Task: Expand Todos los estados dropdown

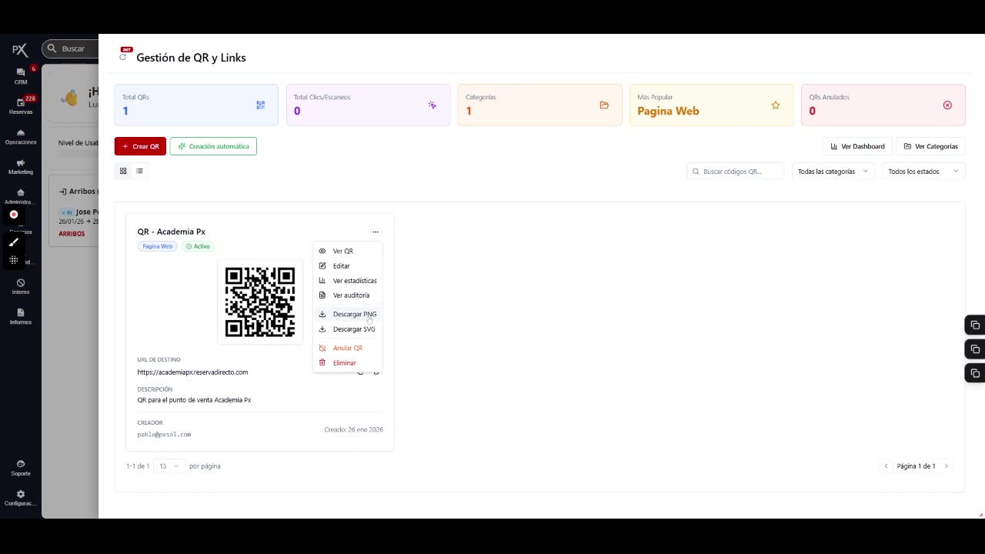Action: [923, 172]
